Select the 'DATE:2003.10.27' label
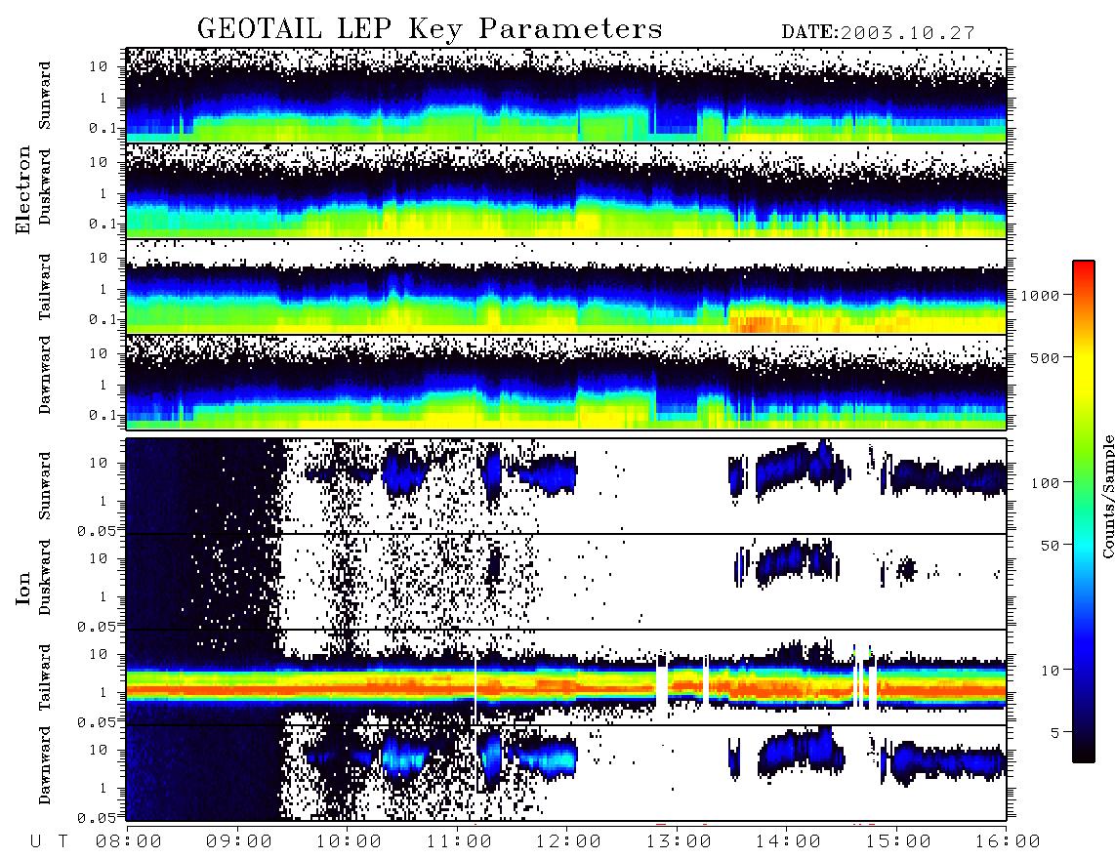The height and width of the screenshot is (859, 1115). pyautogui.click(x=878, y=33)
